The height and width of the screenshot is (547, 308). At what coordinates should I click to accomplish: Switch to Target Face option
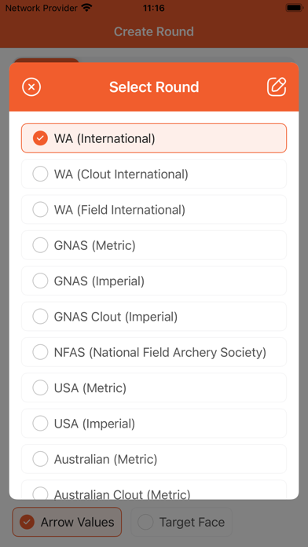181,522
